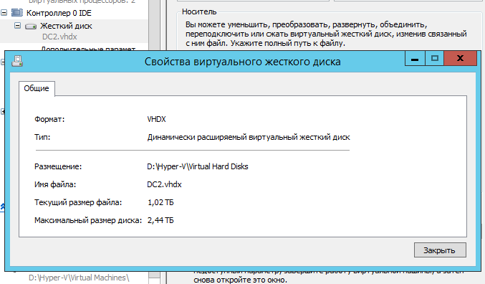Select Контроллер 0 IDE in the tree
This screenshot has width=485, height=284.
click(x=59, y=13)
